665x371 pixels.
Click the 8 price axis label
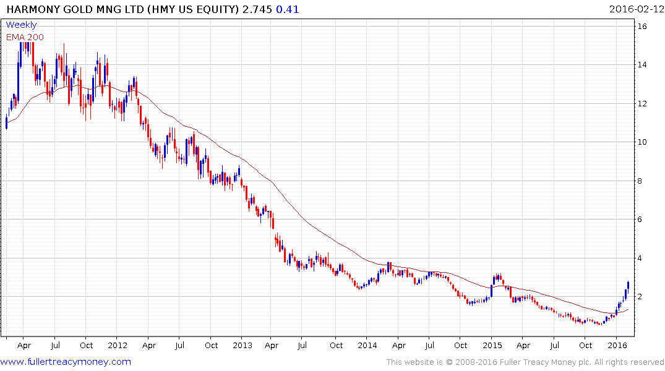640,181
